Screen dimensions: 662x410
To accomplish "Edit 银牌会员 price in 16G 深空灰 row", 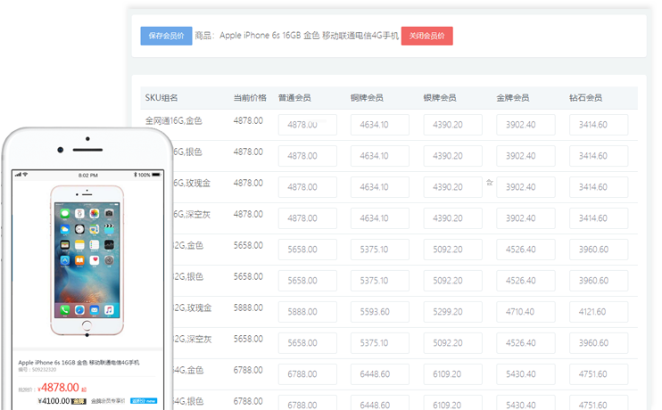I will pos(453,218).
